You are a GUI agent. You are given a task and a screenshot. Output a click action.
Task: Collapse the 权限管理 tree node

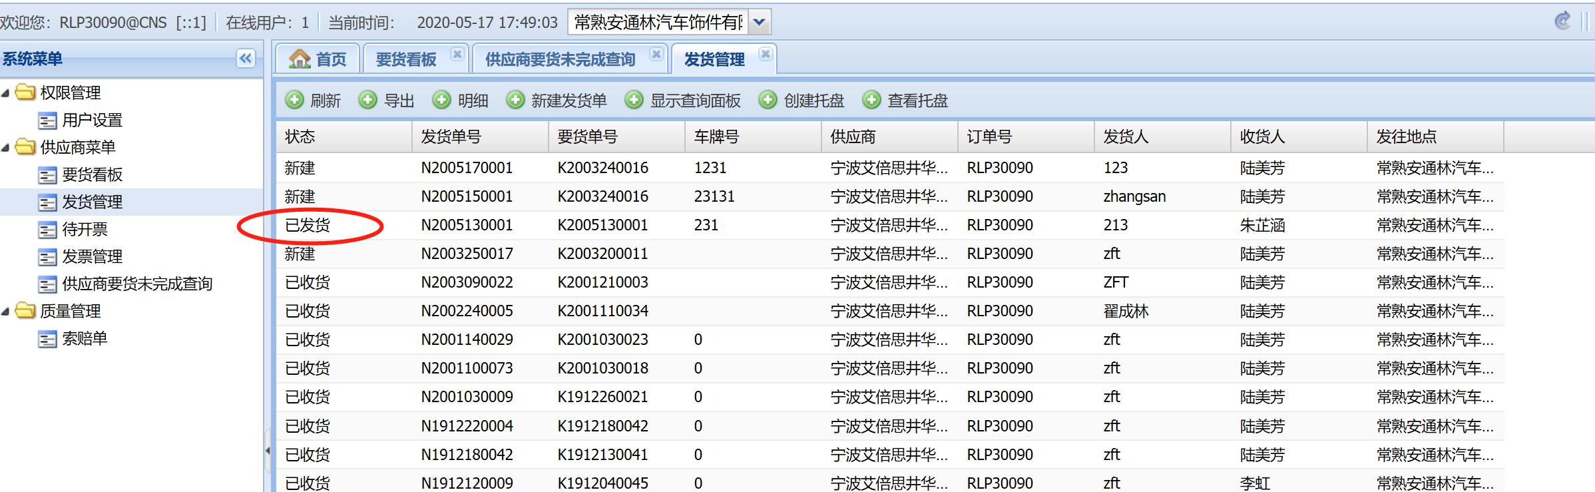(x=5, y=93)
